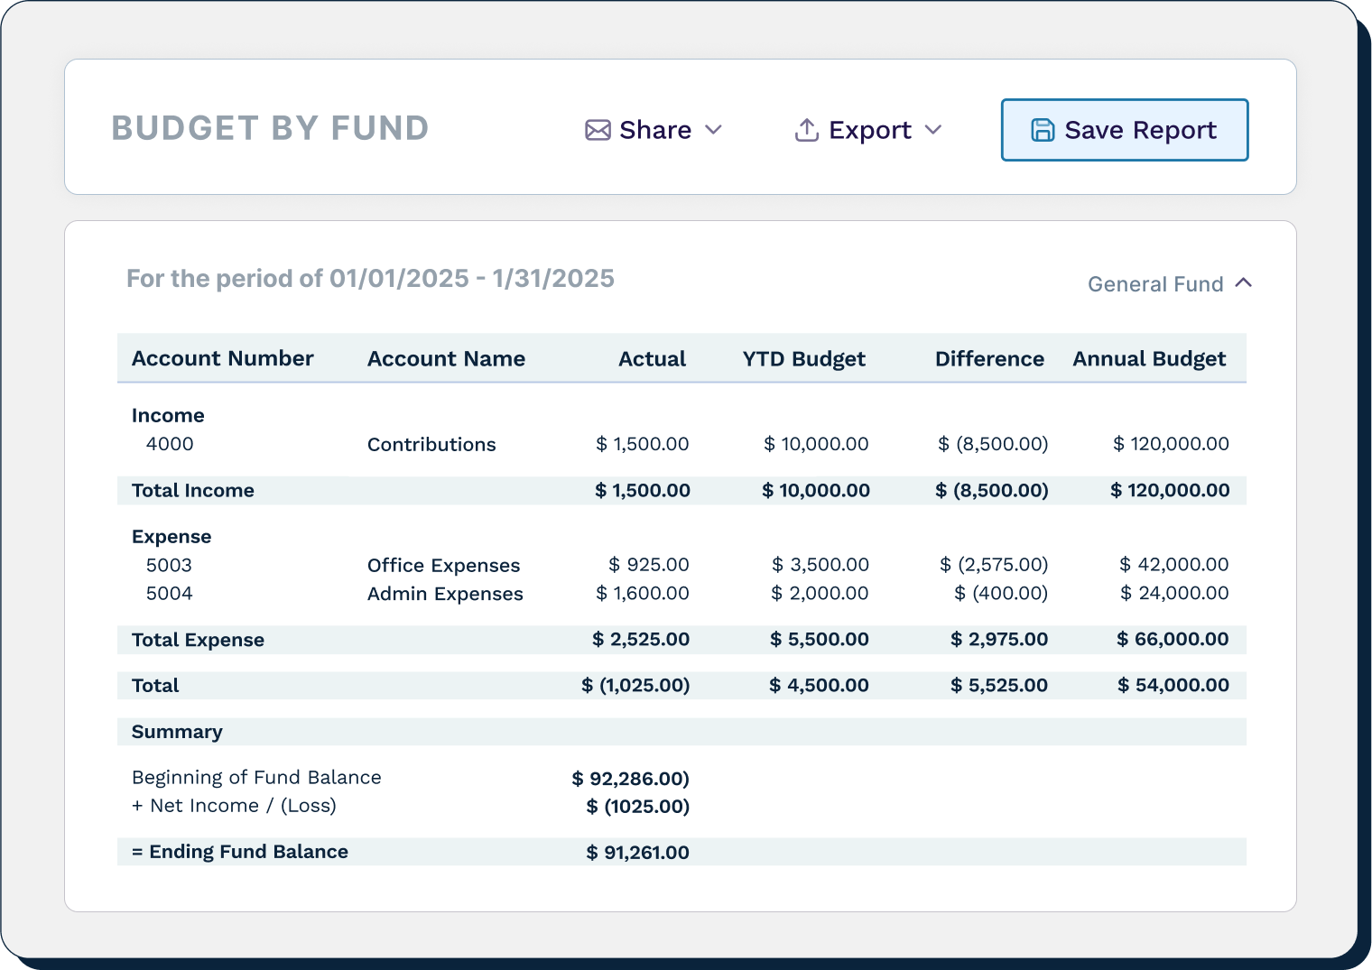The height and width of the screenshot is (970, 1372).
Task: Select the Contributions account row
Action: [632, 444]
